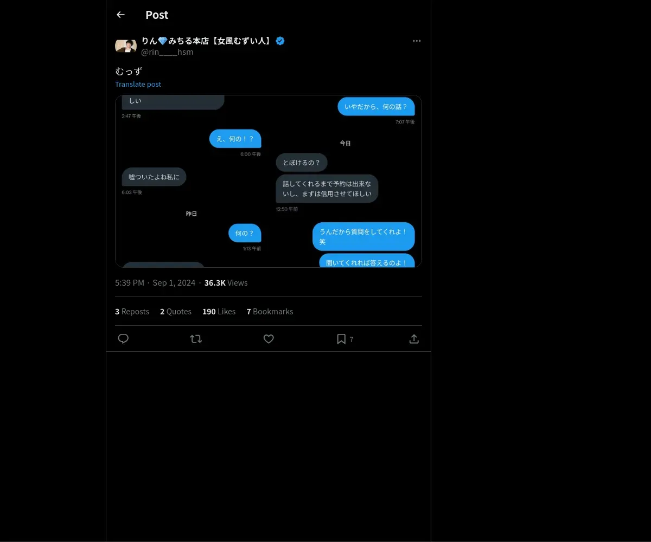Reply to the post via comment icon
This screenshot has width=651, height=542.
[x=123, y=339]
